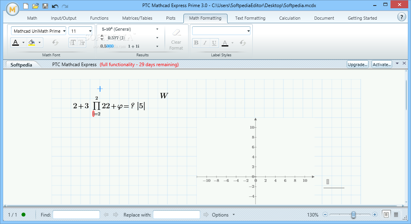Click the XY plot region
The height and width of the screenshot is (224, 411).
tap(255, 161)
